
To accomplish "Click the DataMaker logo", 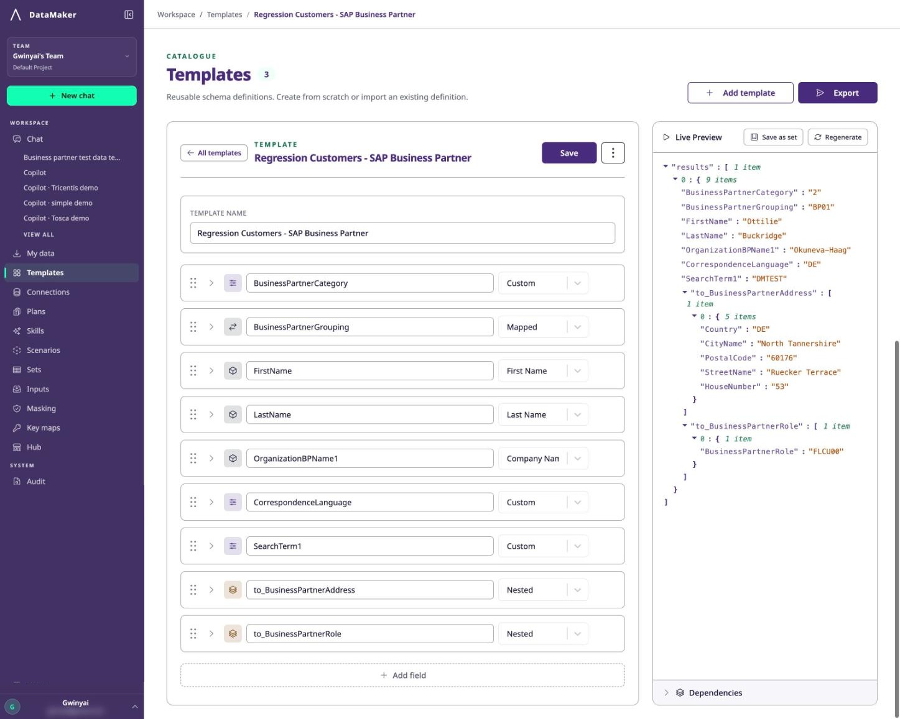I will click(16, 15).
